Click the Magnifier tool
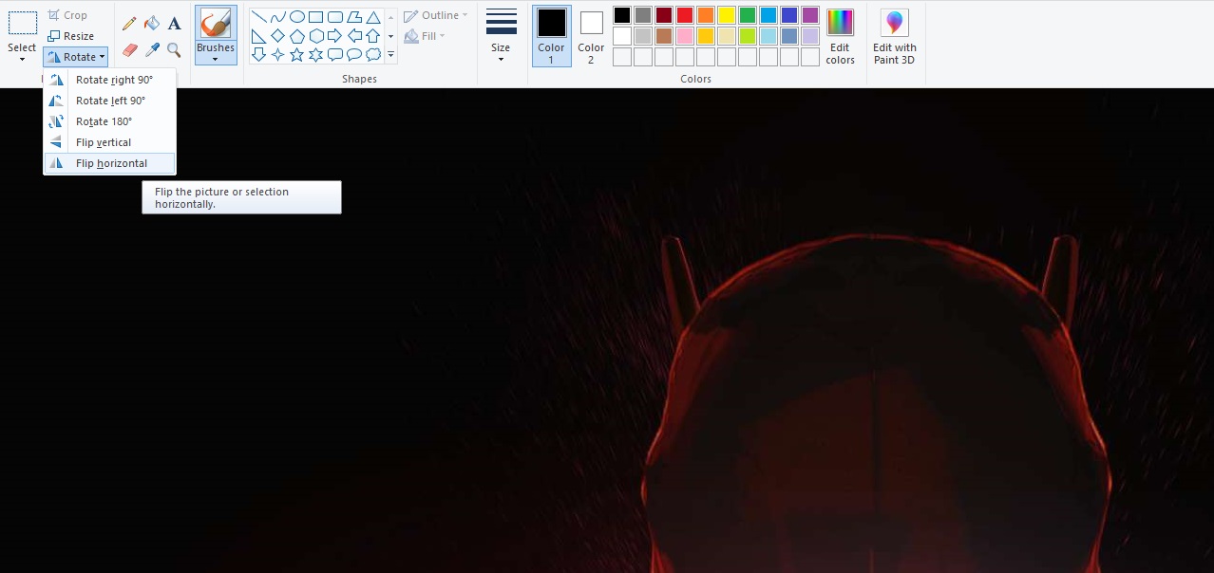1214x573 pixels. 174,49
